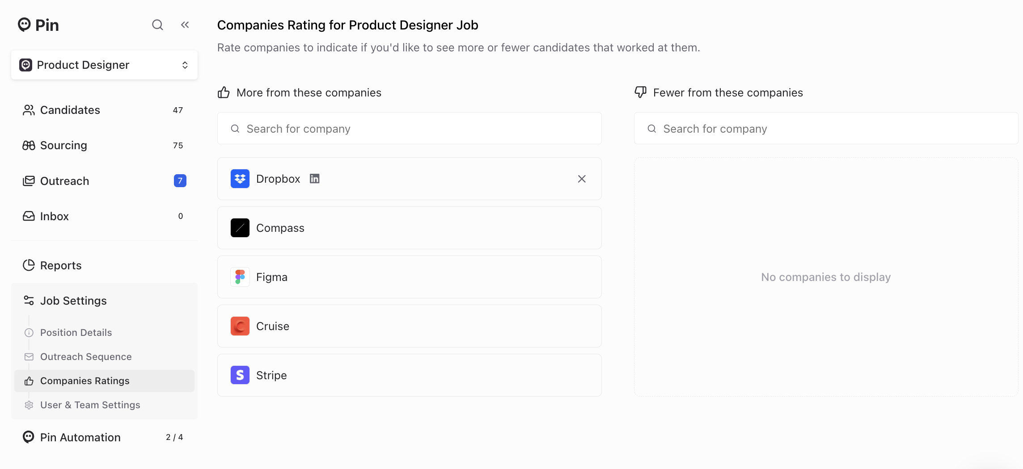Screen dimensions: 1023x469
Task: Remove Dropbox using the X icon
Action: coord(581,179)
